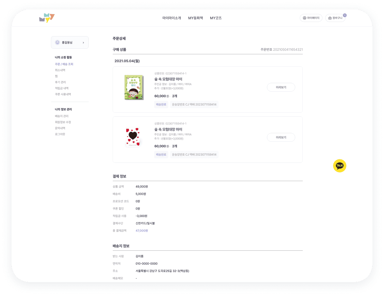This screenshot has width=384, height=296.
Task: Click the smiley profile avatar icon
Action: pyautogui.click(x=57, y=42)
